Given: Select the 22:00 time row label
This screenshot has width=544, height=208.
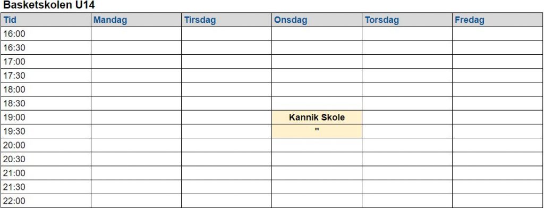Looking at the screenshot, I should point(46,201).
